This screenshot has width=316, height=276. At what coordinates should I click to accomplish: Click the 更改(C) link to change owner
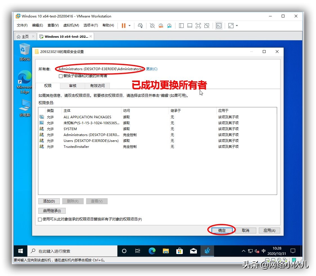(x=152, y=68)
